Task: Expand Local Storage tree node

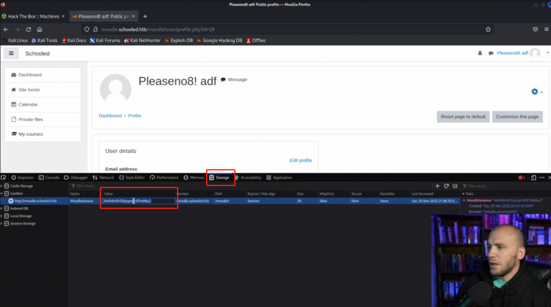Action: 2,216
